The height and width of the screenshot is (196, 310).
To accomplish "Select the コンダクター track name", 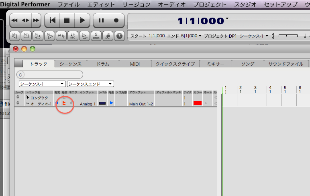I will [41, 98].
